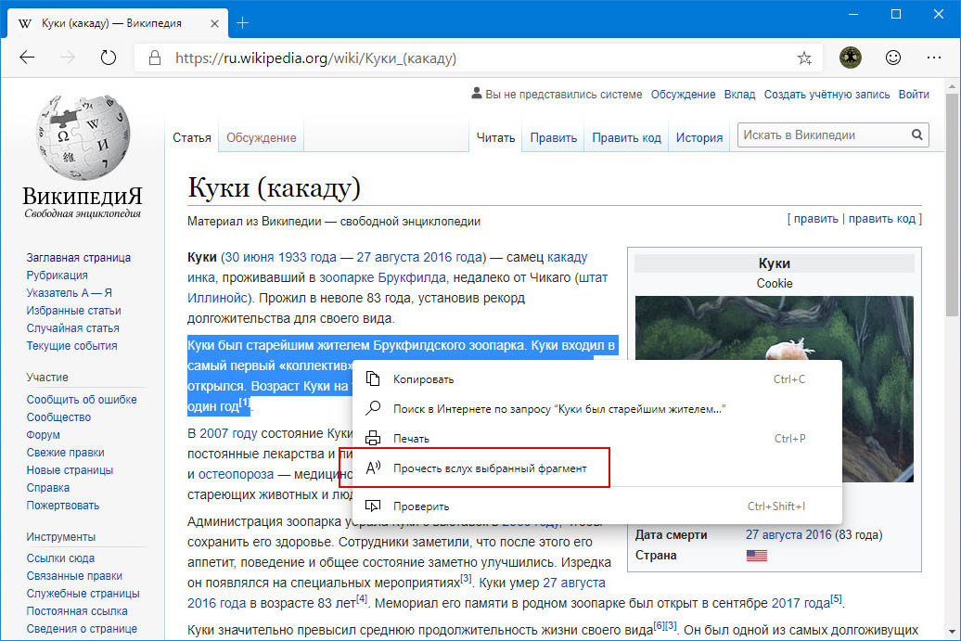
Task: Click the smiley feedback icon
Action: tap(893, 58)
